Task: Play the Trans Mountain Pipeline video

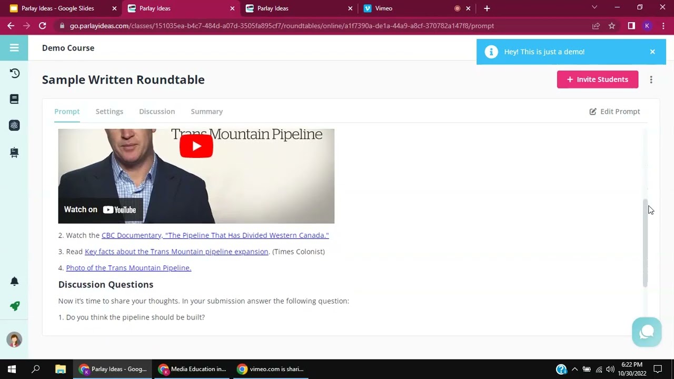Action: tap(196, 146)
